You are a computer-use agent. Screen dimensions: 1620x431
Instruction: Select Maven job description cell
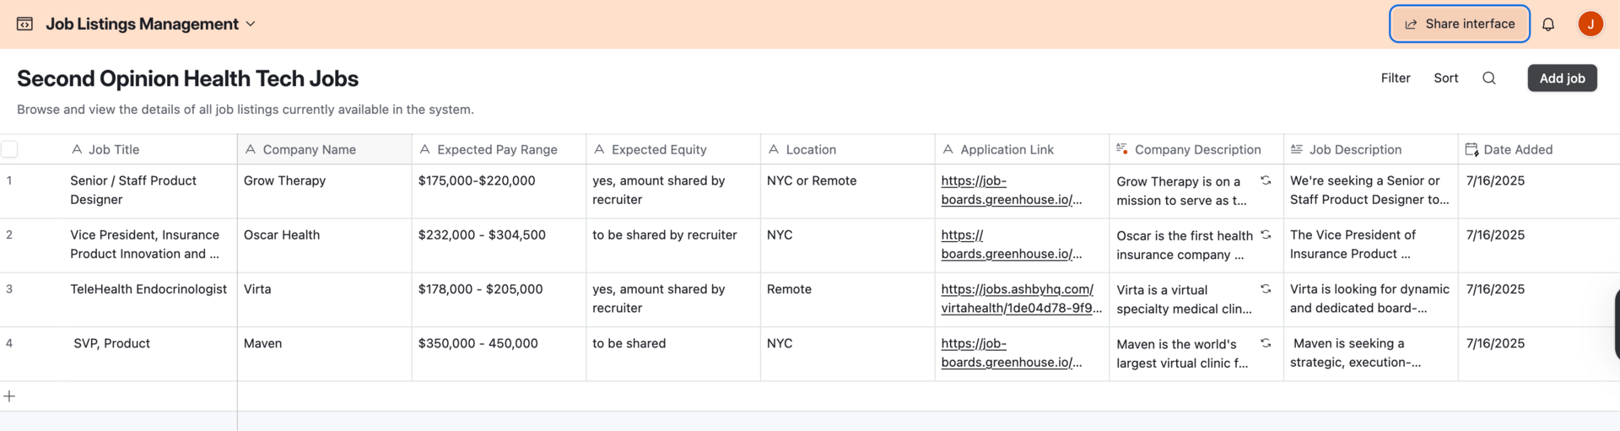[x=1370, y=353]
